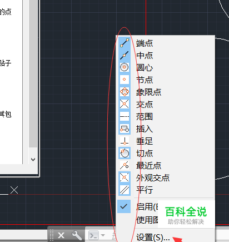The image size is (229, 242).
Task: Choose the 节点 menu entry
Action: pyautogui.click(x=145, y=80)
